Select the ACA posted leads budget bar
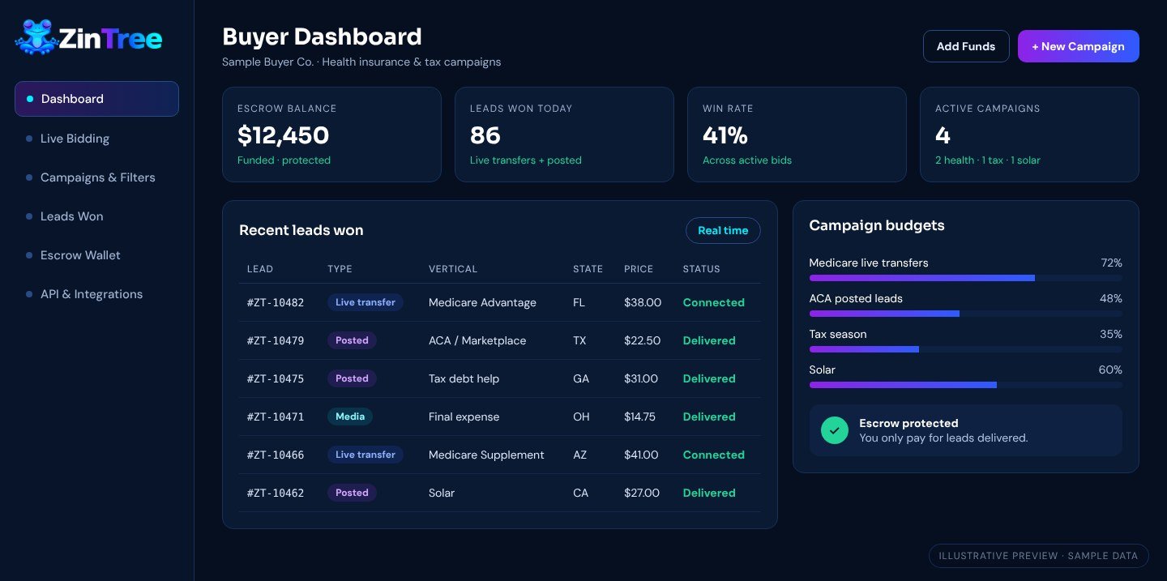 [966, 314]
